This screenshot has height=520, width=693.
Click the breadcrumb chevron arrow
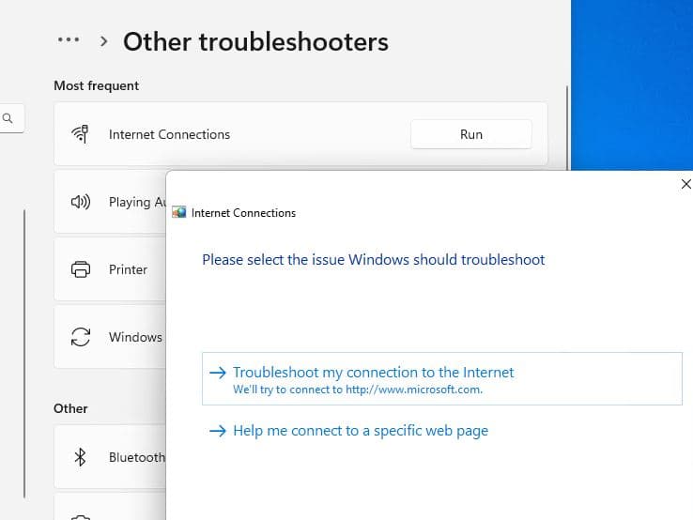tap(104, 41)
